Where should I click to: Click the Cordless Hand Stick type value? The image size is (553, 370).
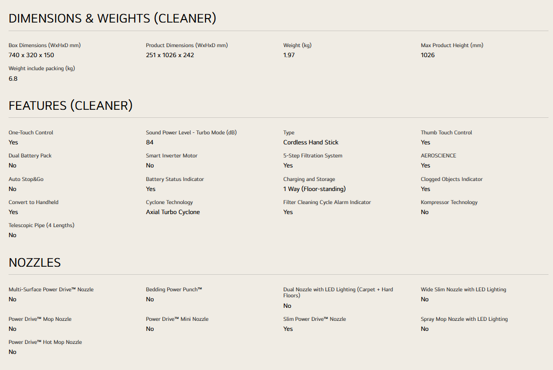pyautogui.click(x=311, y=142)
